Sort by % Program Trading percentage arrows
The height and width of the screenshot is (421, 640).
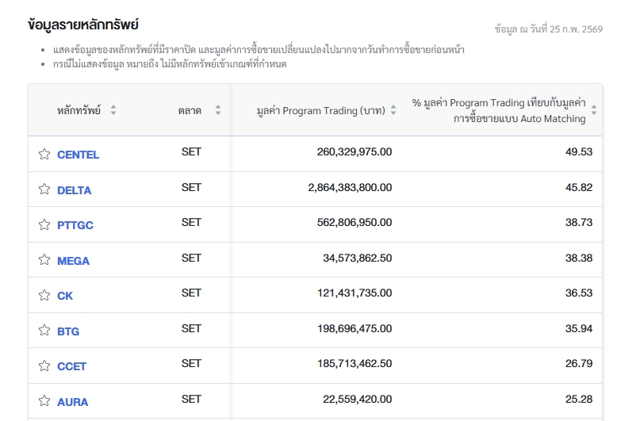tap(594, 110)
